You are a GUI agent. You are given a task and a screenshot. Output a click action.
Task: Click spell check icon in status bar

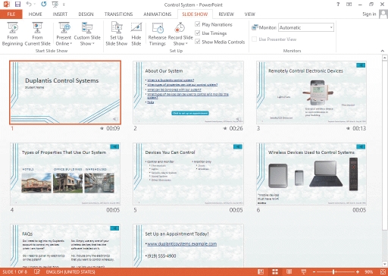click(37, 272)
